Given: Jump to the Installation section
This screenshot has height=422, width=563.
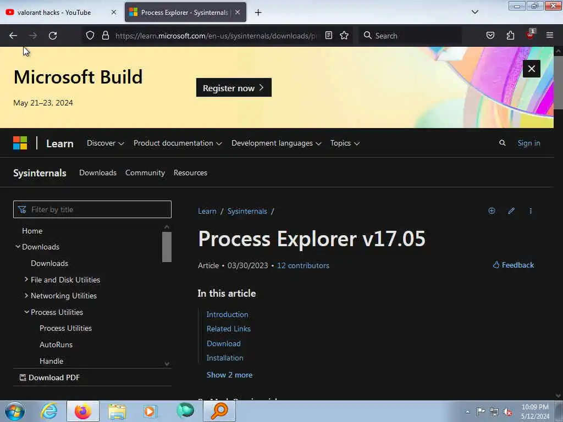Looking at the screenshot, I should pos(225,358).
